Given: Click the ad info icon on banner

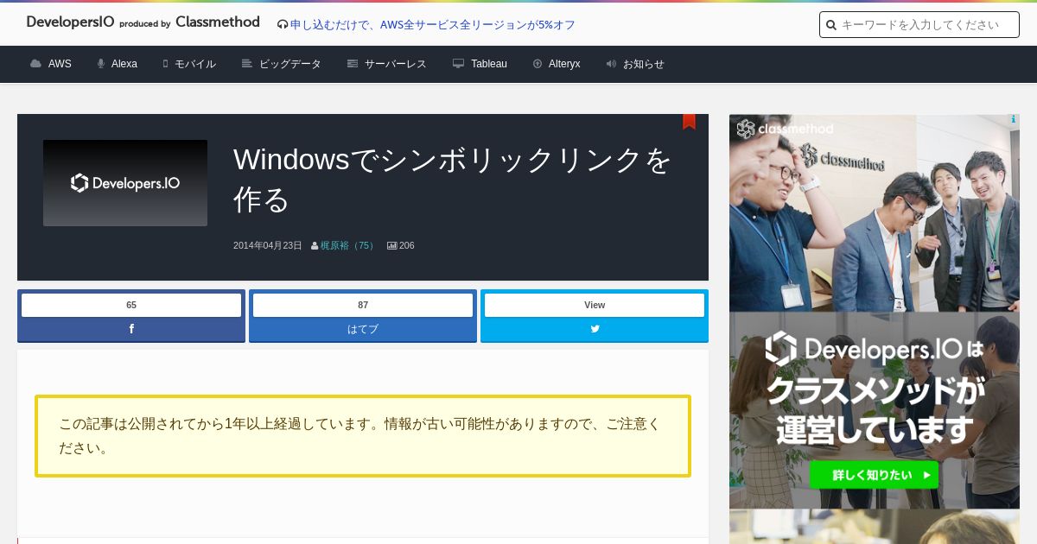Looking at the screenshot, I should pos(1013,120).
